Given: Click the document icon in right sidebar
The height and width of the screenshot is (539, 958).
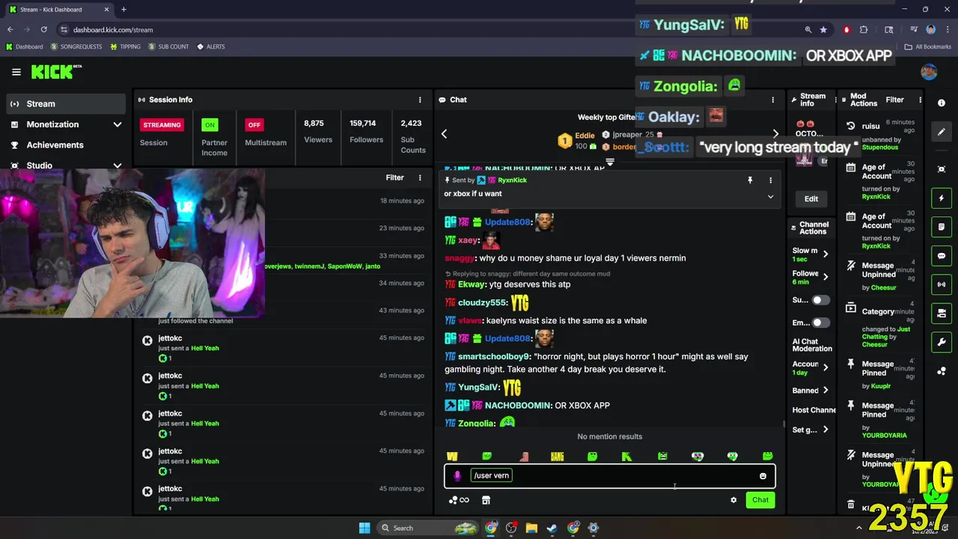Looking at the screenshot, I should [942, 227].
